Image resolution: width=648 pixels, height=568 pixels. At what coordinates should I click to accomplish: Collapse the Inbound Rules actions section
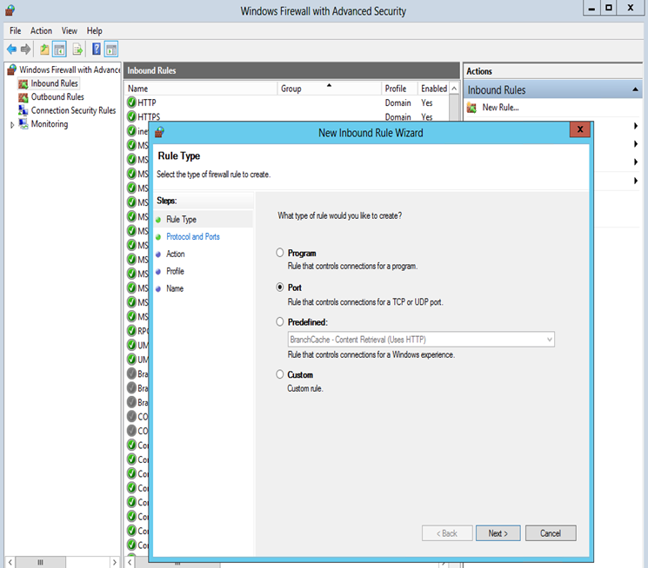[635, 89]
